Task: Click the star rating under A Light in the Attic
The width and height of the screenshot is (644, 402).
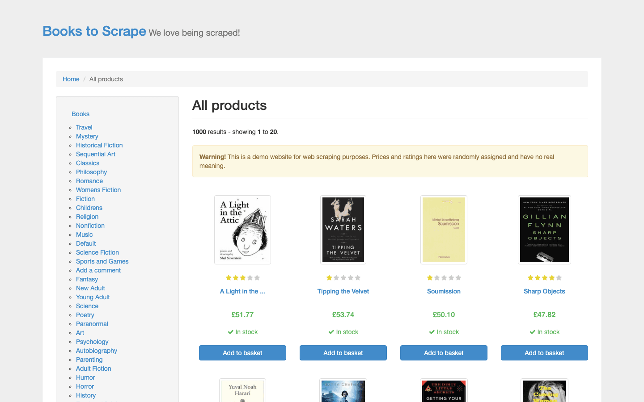Action: coord(242,277)
